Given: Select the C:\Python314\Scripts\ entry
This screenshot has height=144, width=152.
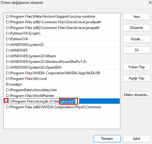Looking at the screenshot, I should [x=62, y=33].
